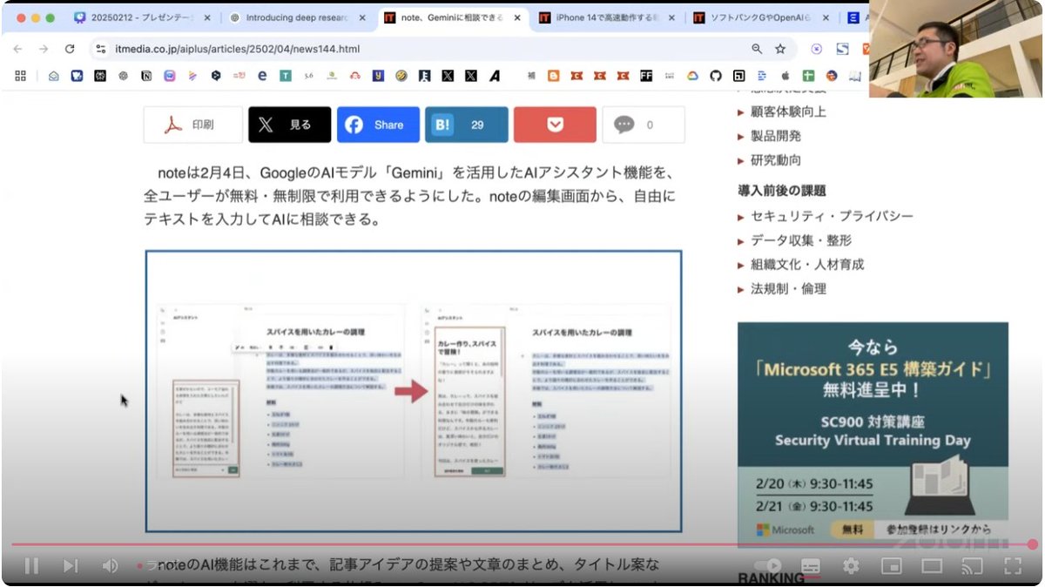The width and height of the screenshot is (1045, 587).
Task: Mute the video volume
Action: (110, 566)
